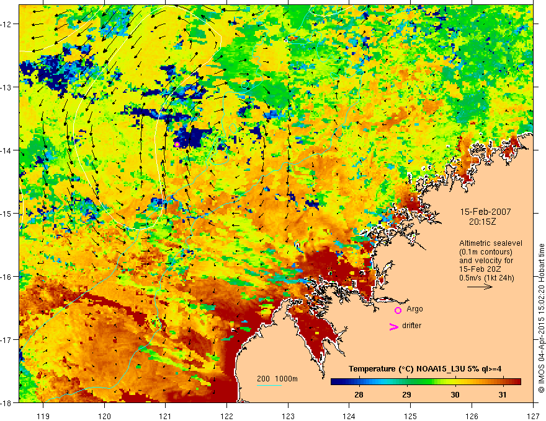Click longitude label 122
Screen dimensions: 546x421
(226, 416)
